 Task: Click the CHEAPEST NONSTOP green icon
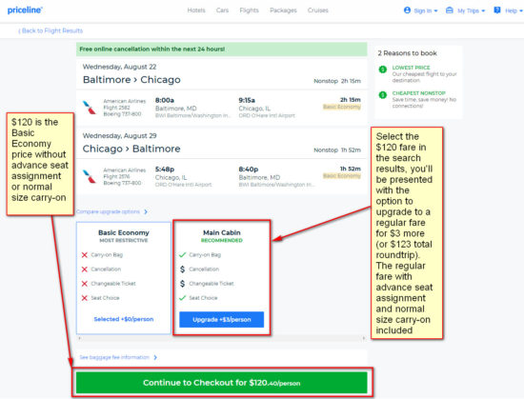pos(383,95)
